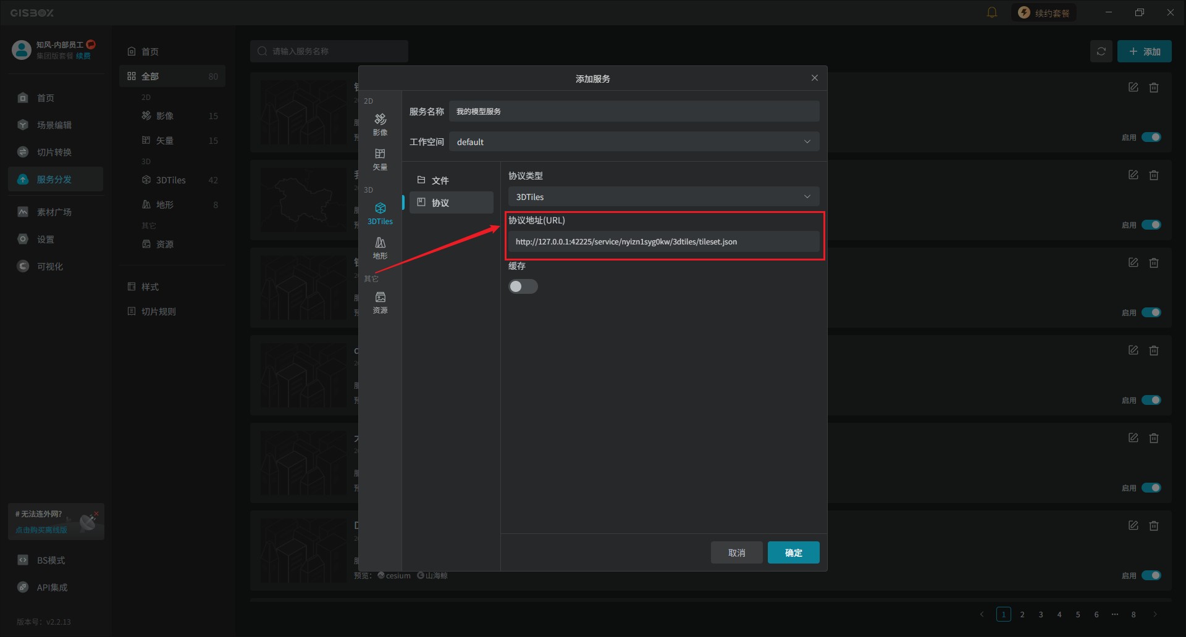Filter services by 全部 category
Screen dimensions: 1186x637
(x=172, y=76)
